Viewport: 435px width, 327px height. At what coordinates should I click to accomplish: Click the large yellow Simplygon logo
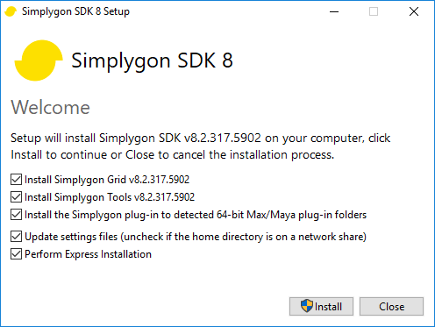(39, 60)
